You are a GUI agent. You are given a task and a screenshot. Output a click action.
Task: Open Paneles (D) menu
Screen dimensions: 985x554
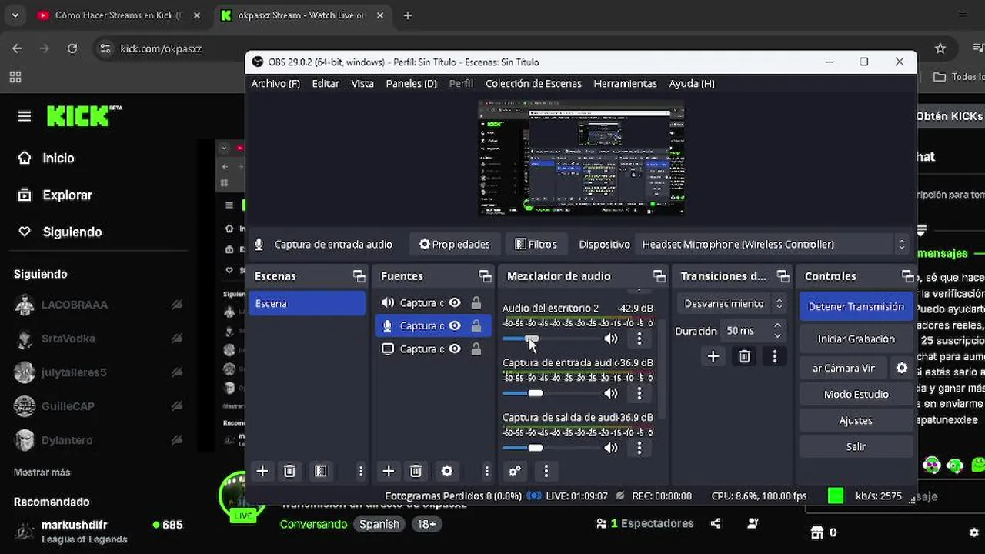pos(411,83)
